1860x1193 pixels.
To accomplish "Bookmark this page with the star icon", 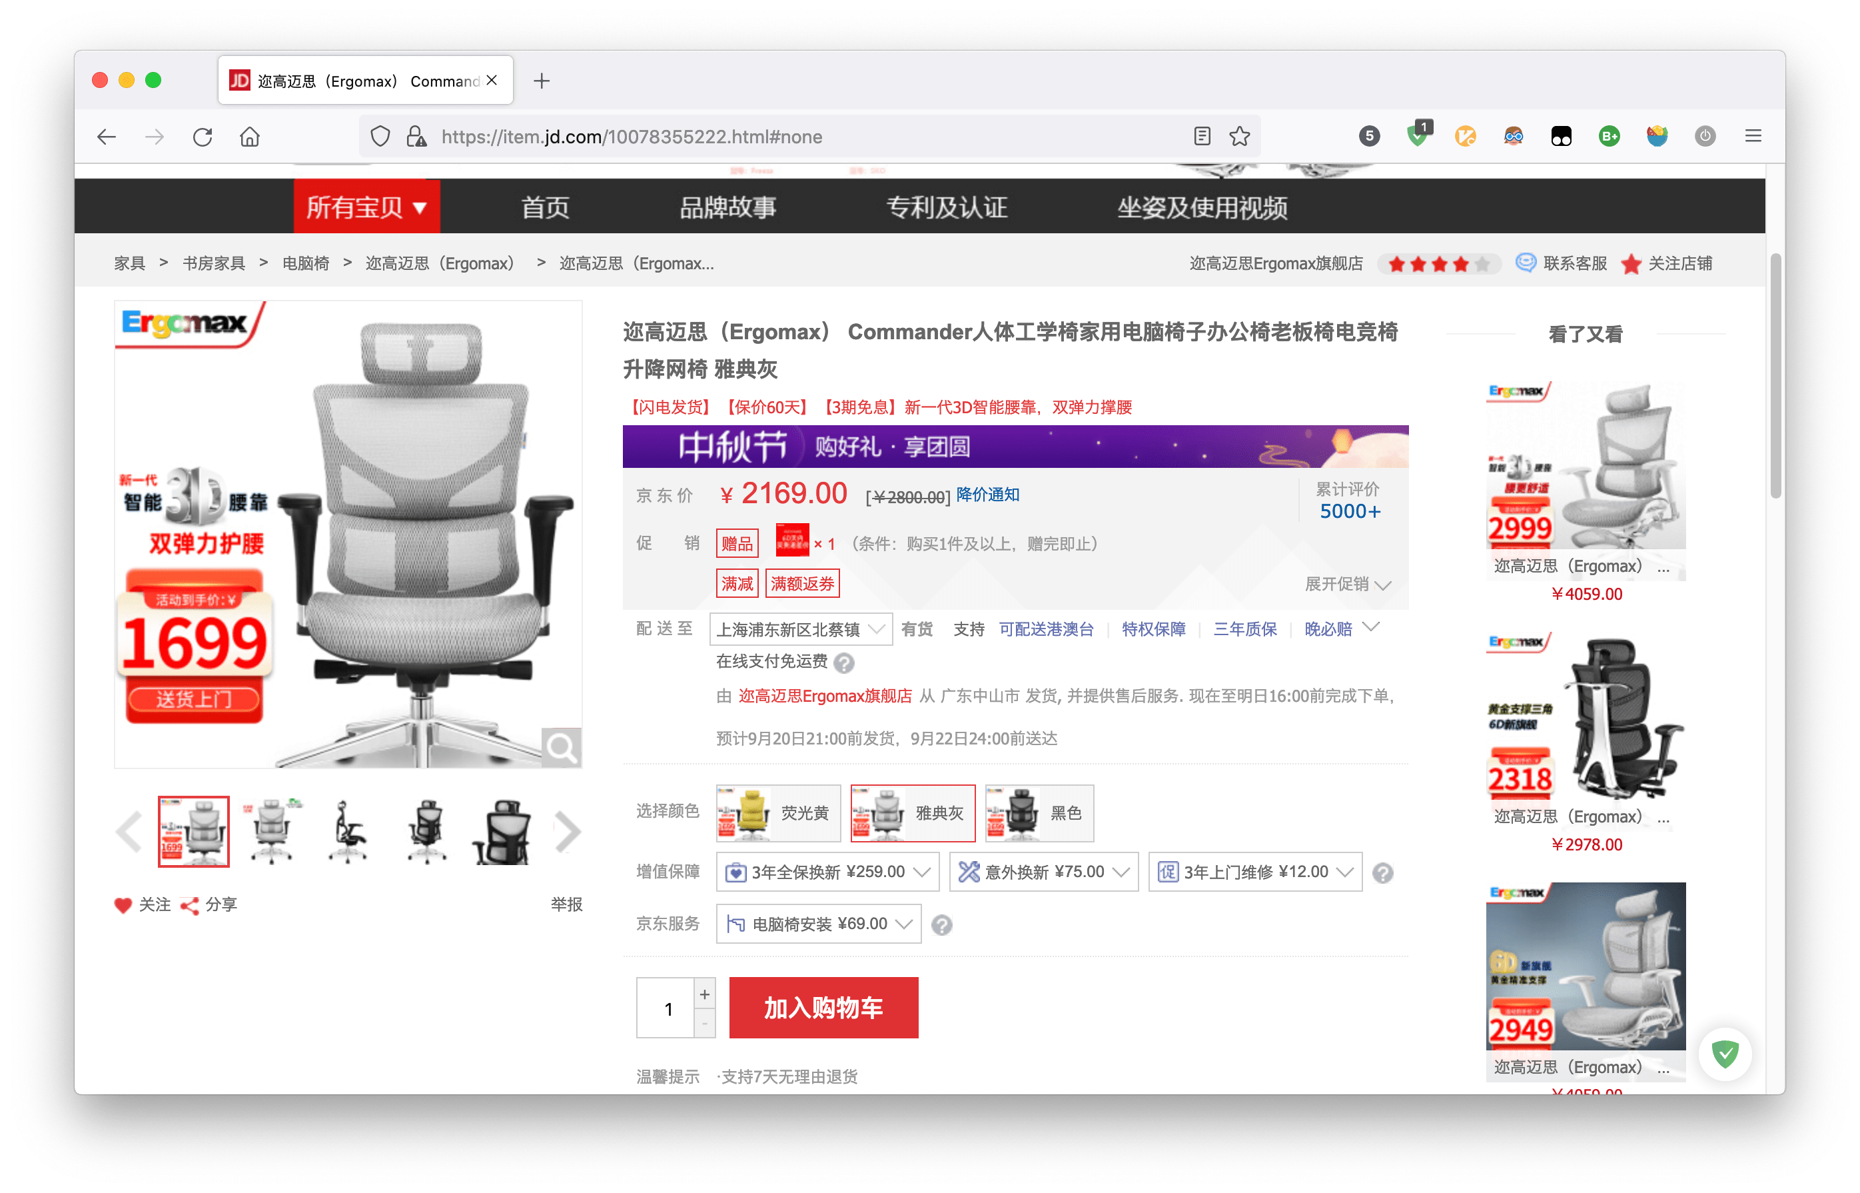I will [1240, 137].
